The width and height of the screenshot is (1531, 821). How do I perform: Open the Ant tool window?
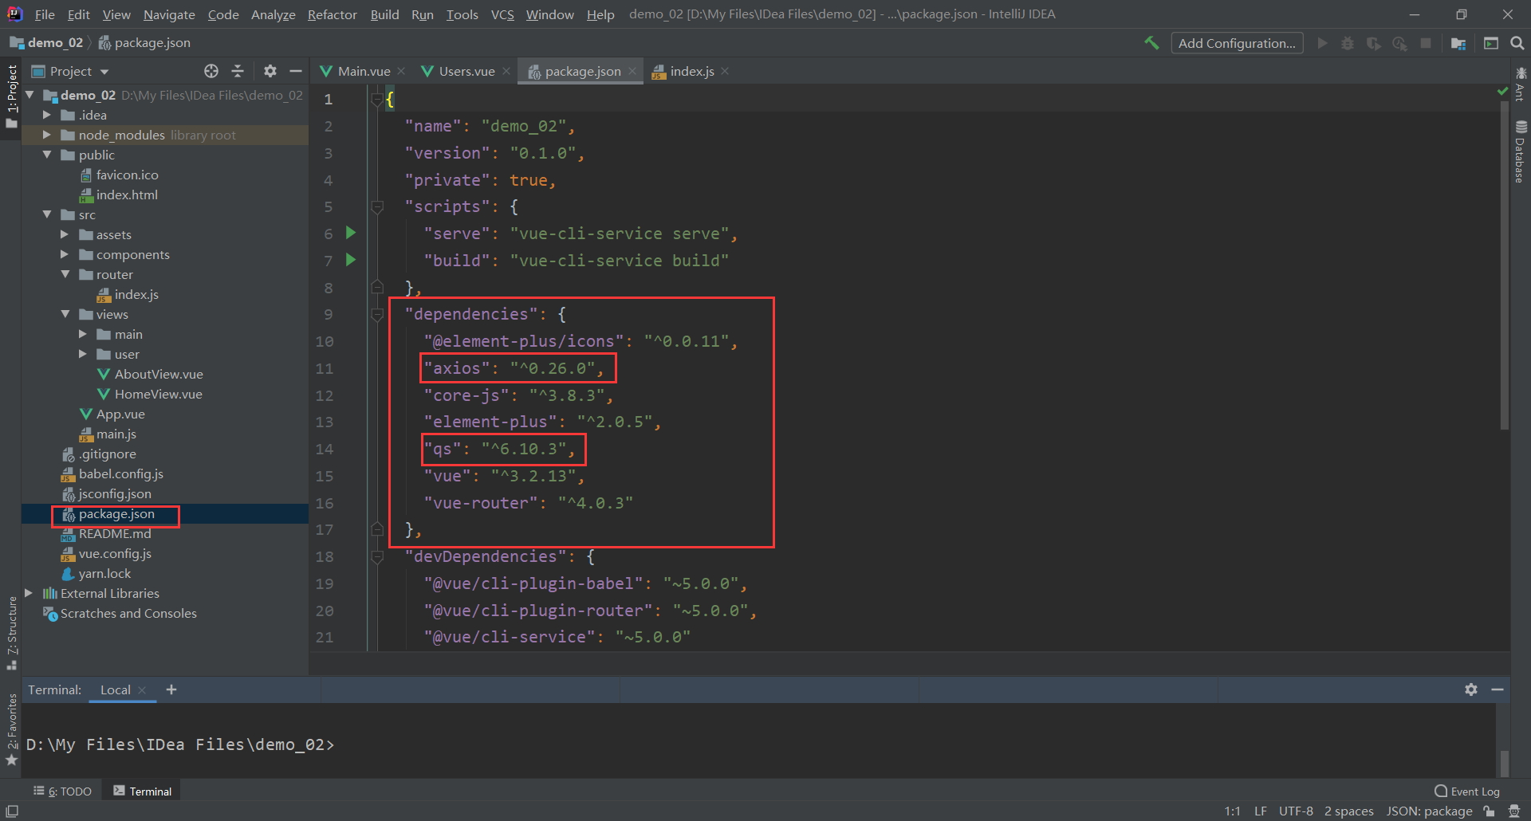pyautogui.click(x=1520, y=84)
